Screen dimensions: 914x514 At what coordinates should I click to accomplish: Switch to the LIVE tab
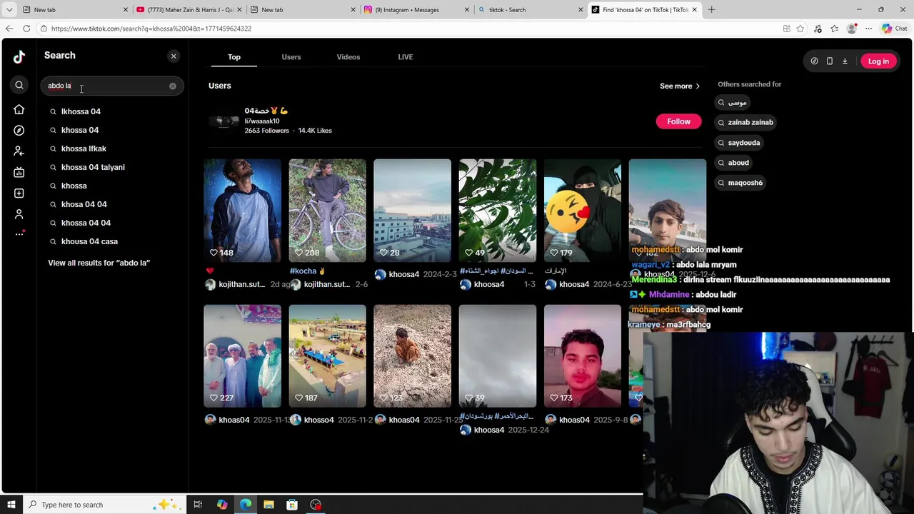(x=406, y=57)
